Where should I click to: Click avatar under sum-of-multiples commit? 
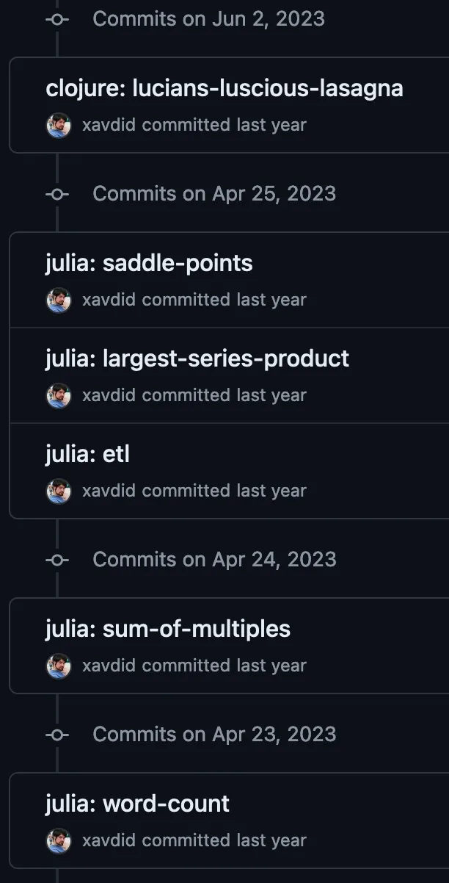(58, 666)
